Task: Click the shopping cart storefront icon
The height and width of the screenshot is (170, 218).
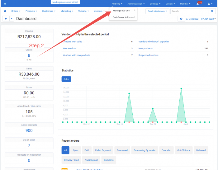Action: 5,4
